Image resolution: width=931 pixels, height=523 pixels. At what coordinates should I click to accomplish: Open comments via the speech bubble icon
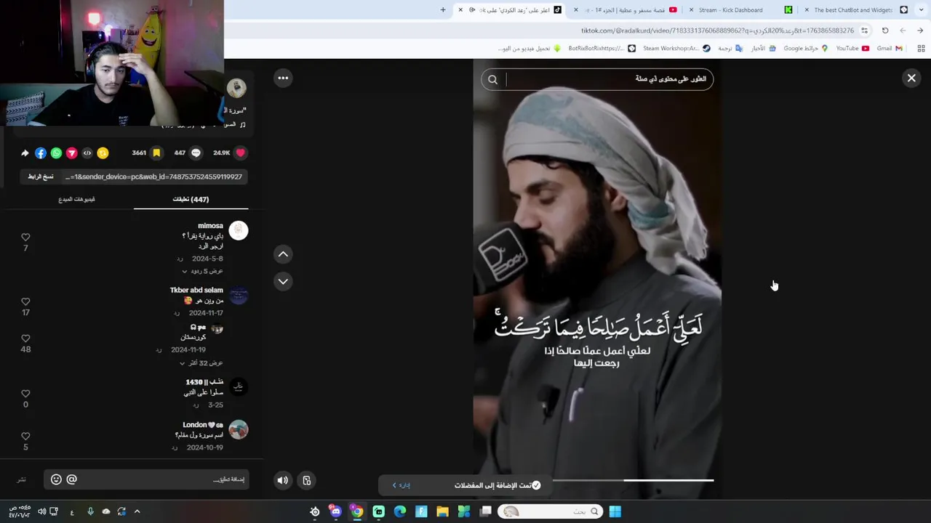[x=196, y=153]
